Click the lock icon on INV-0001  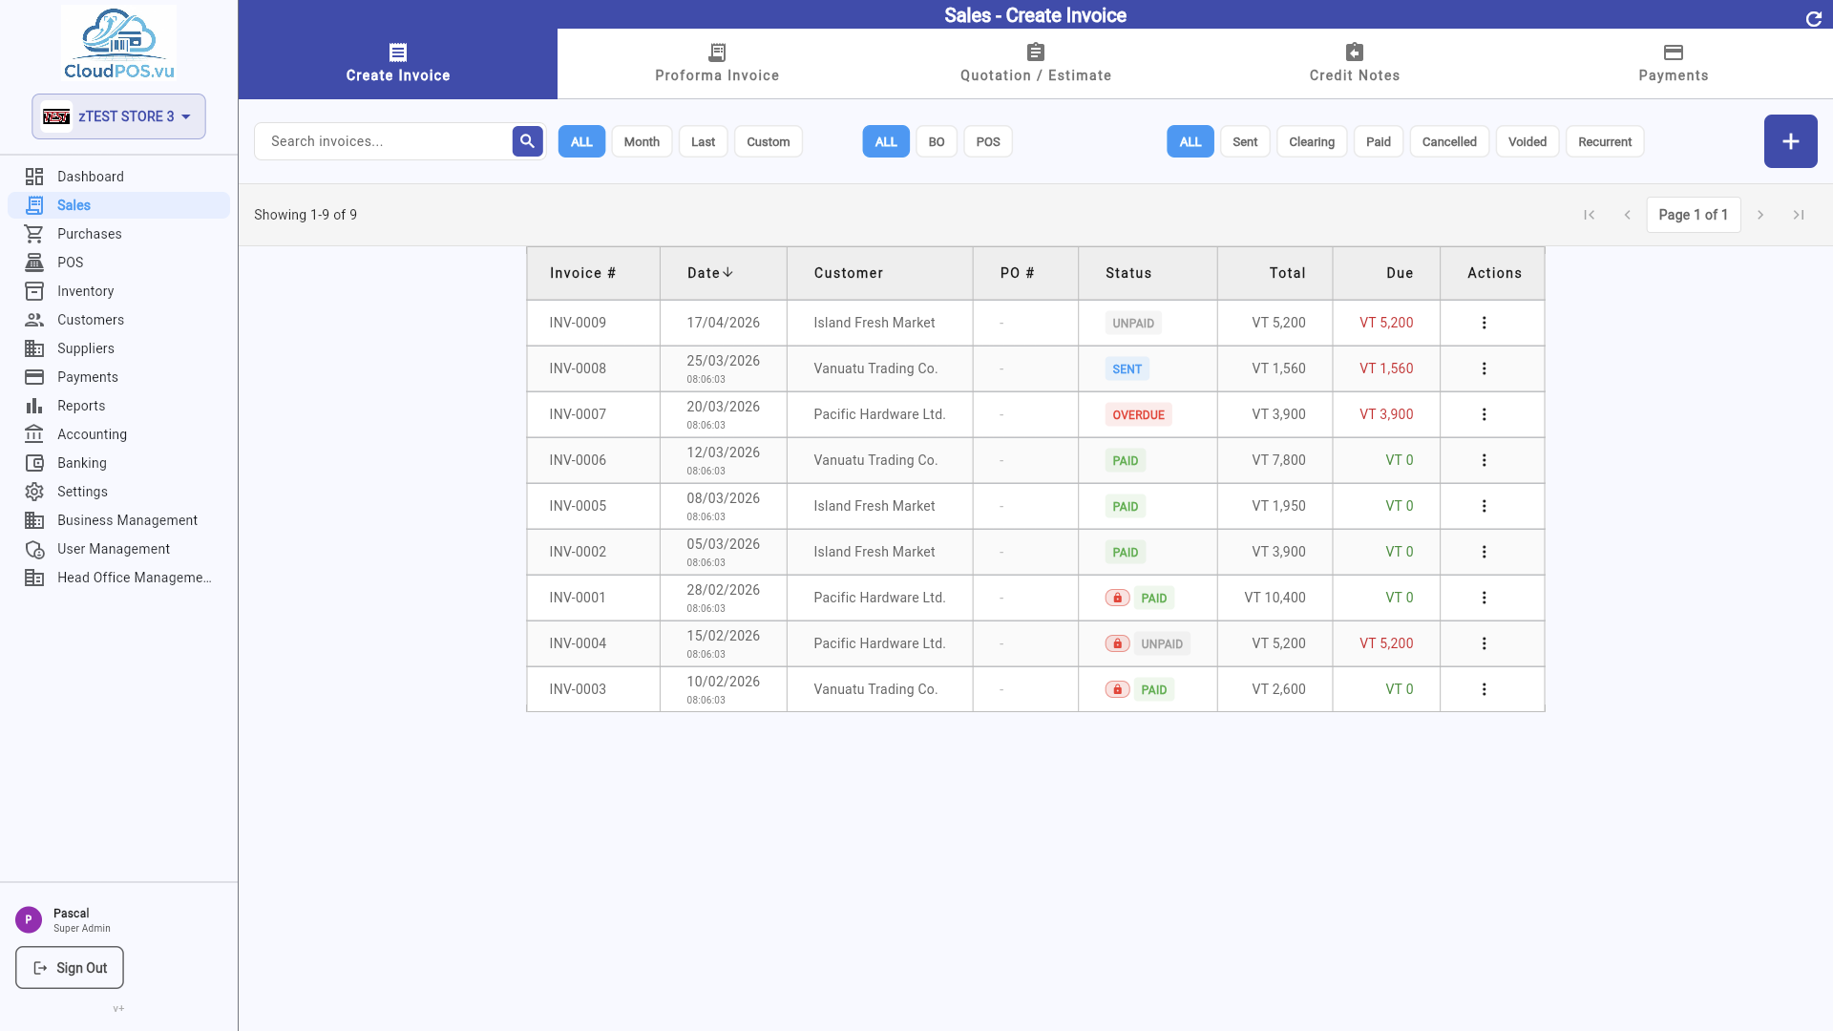(1118, 598)
